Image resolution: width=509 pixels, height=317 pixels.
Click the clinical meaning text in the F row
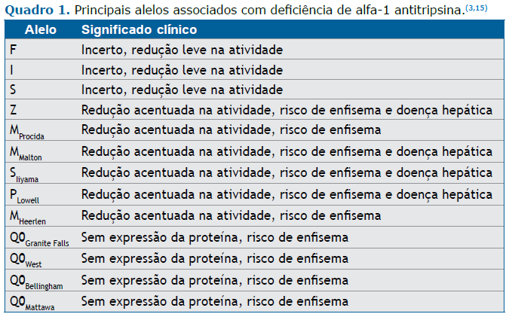(x=182, y=50)
